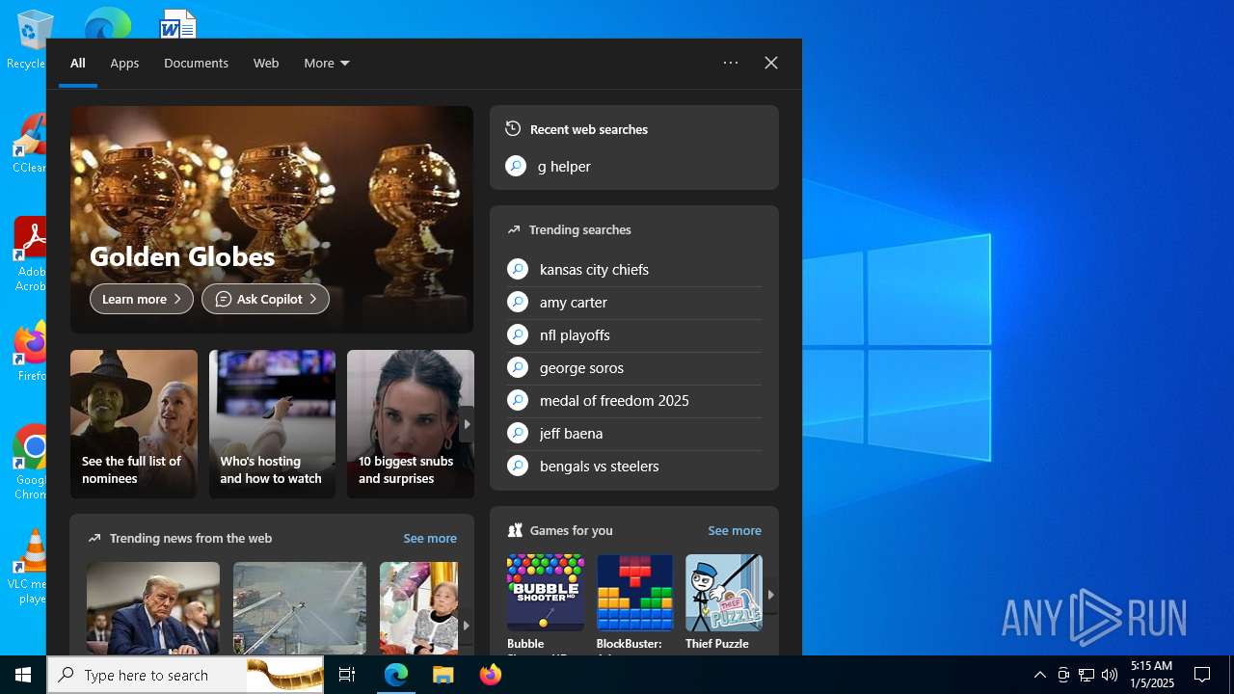Click search icon next to 'jeff baena'
Image resolution: width=1234 pixels, height=694 pixels.
(x=518, y=433)
